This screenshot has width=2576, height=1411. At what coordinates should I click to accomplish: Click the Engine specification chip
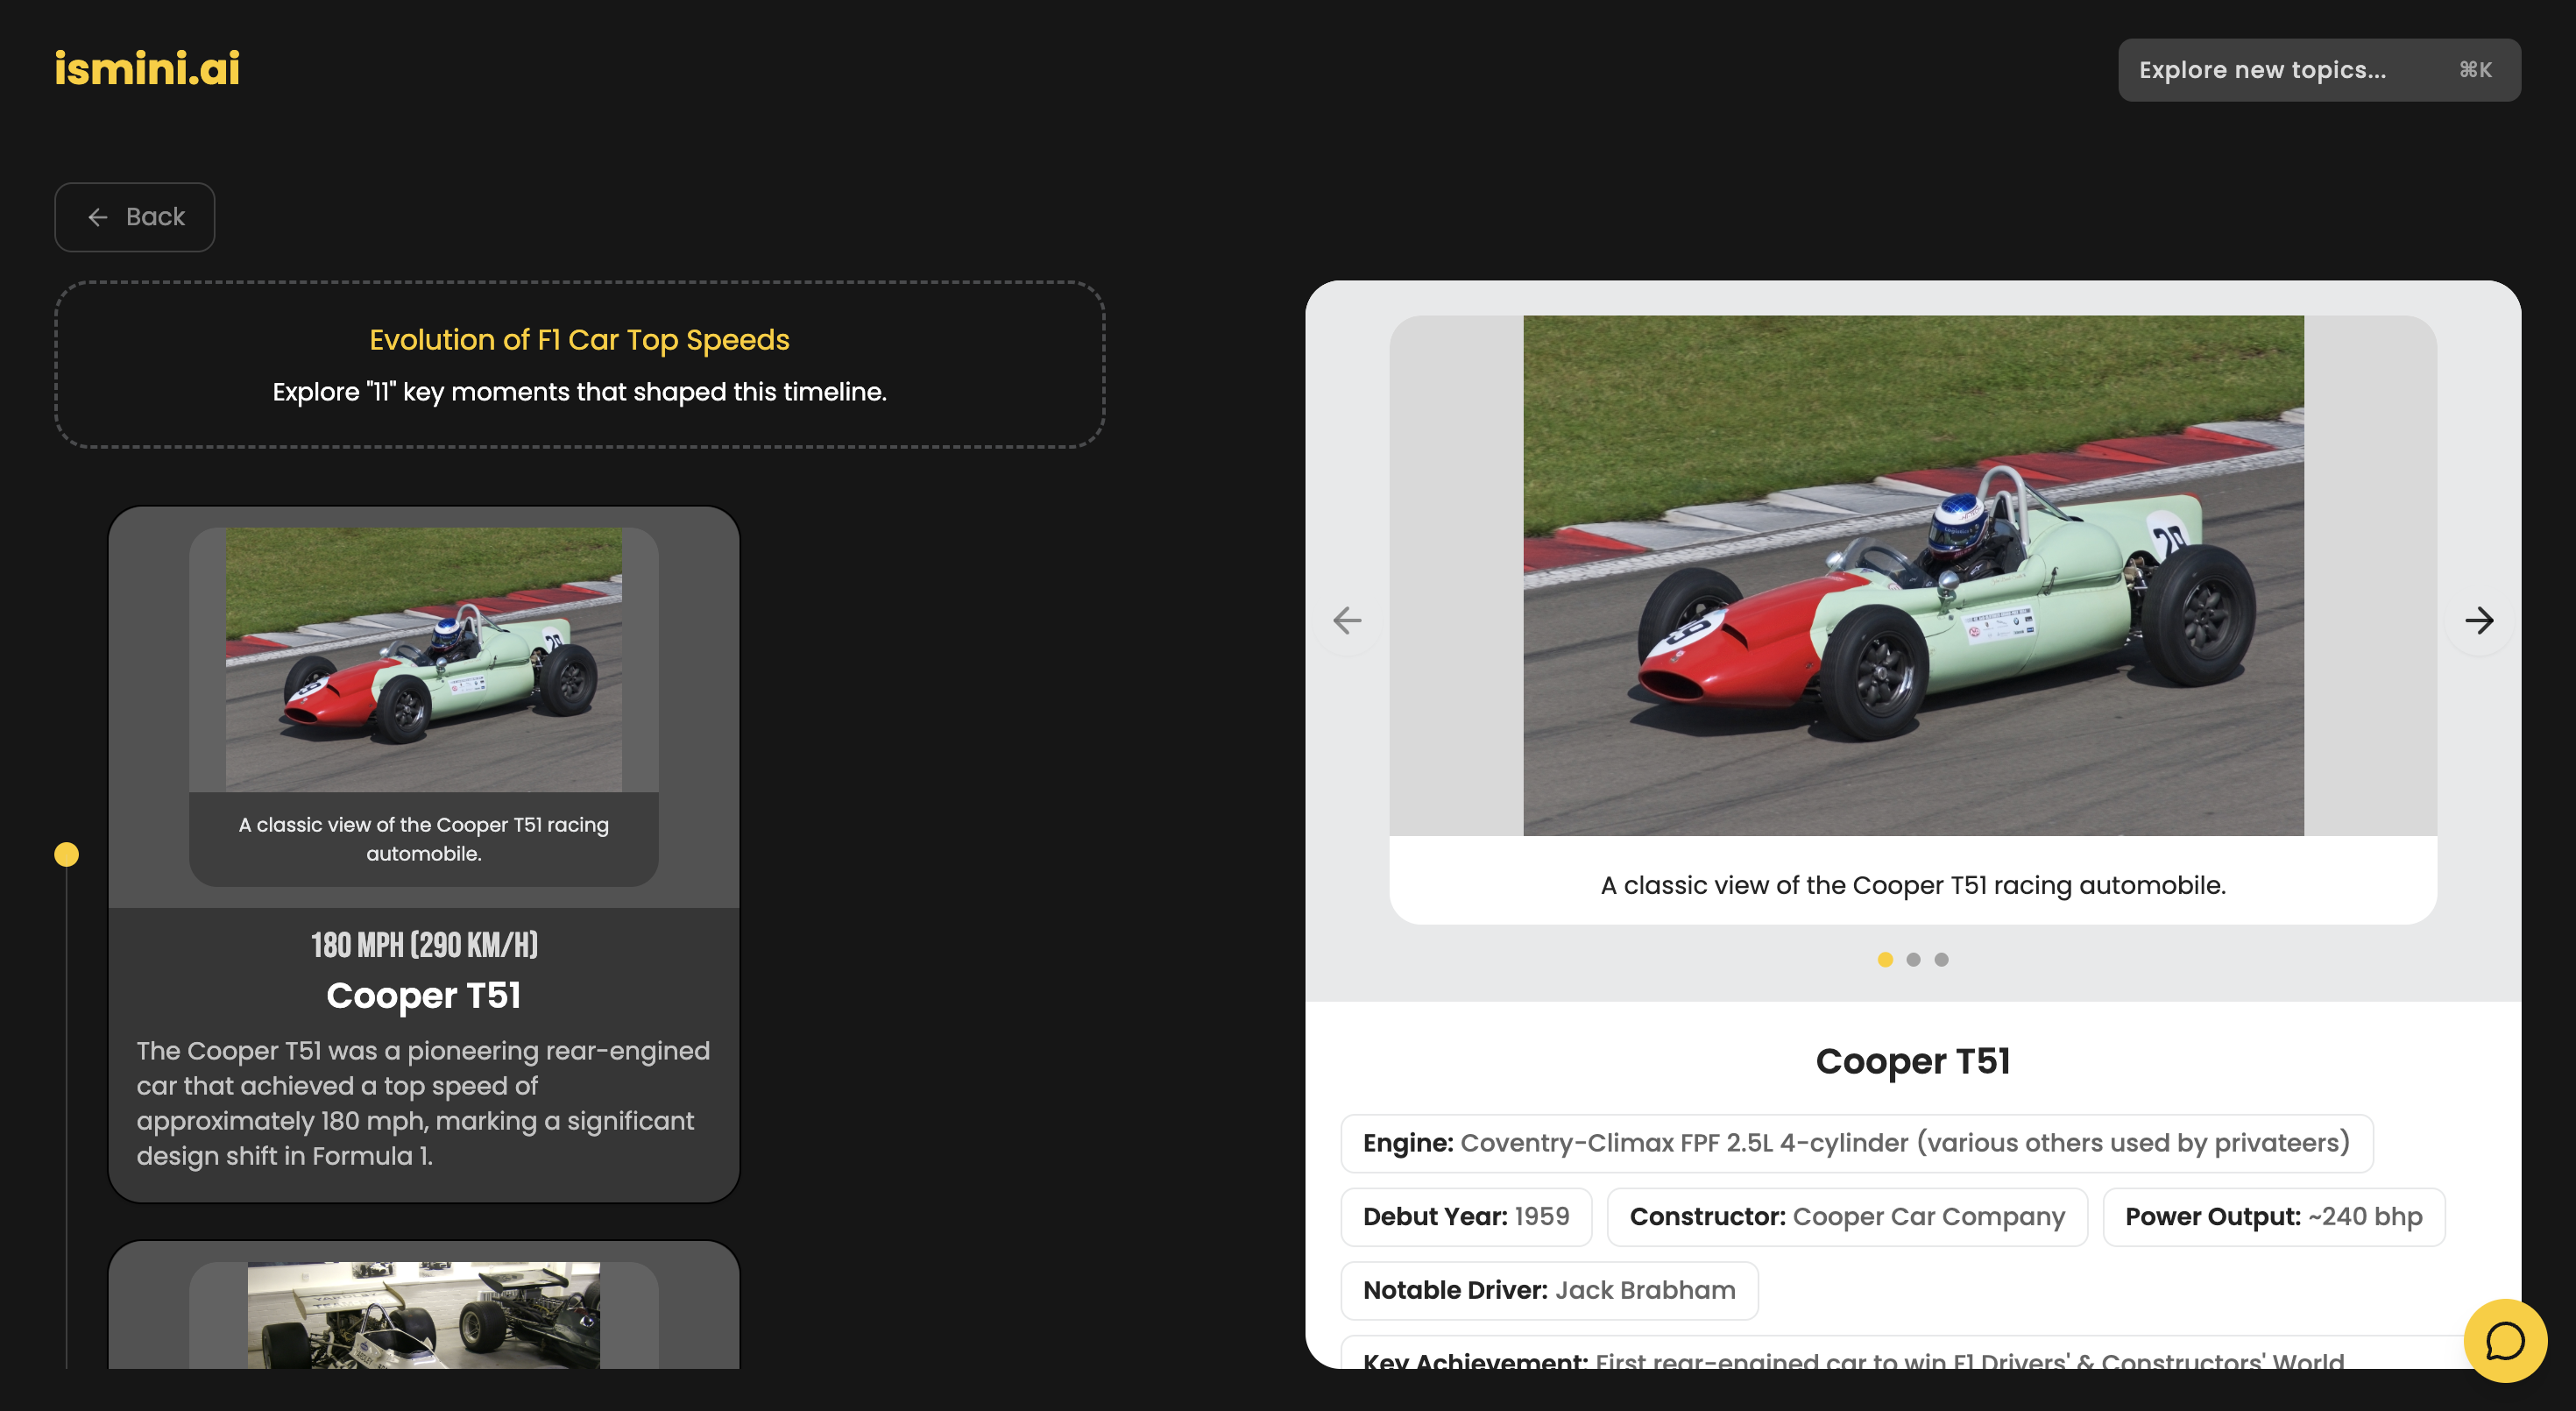[1856, 1143]
